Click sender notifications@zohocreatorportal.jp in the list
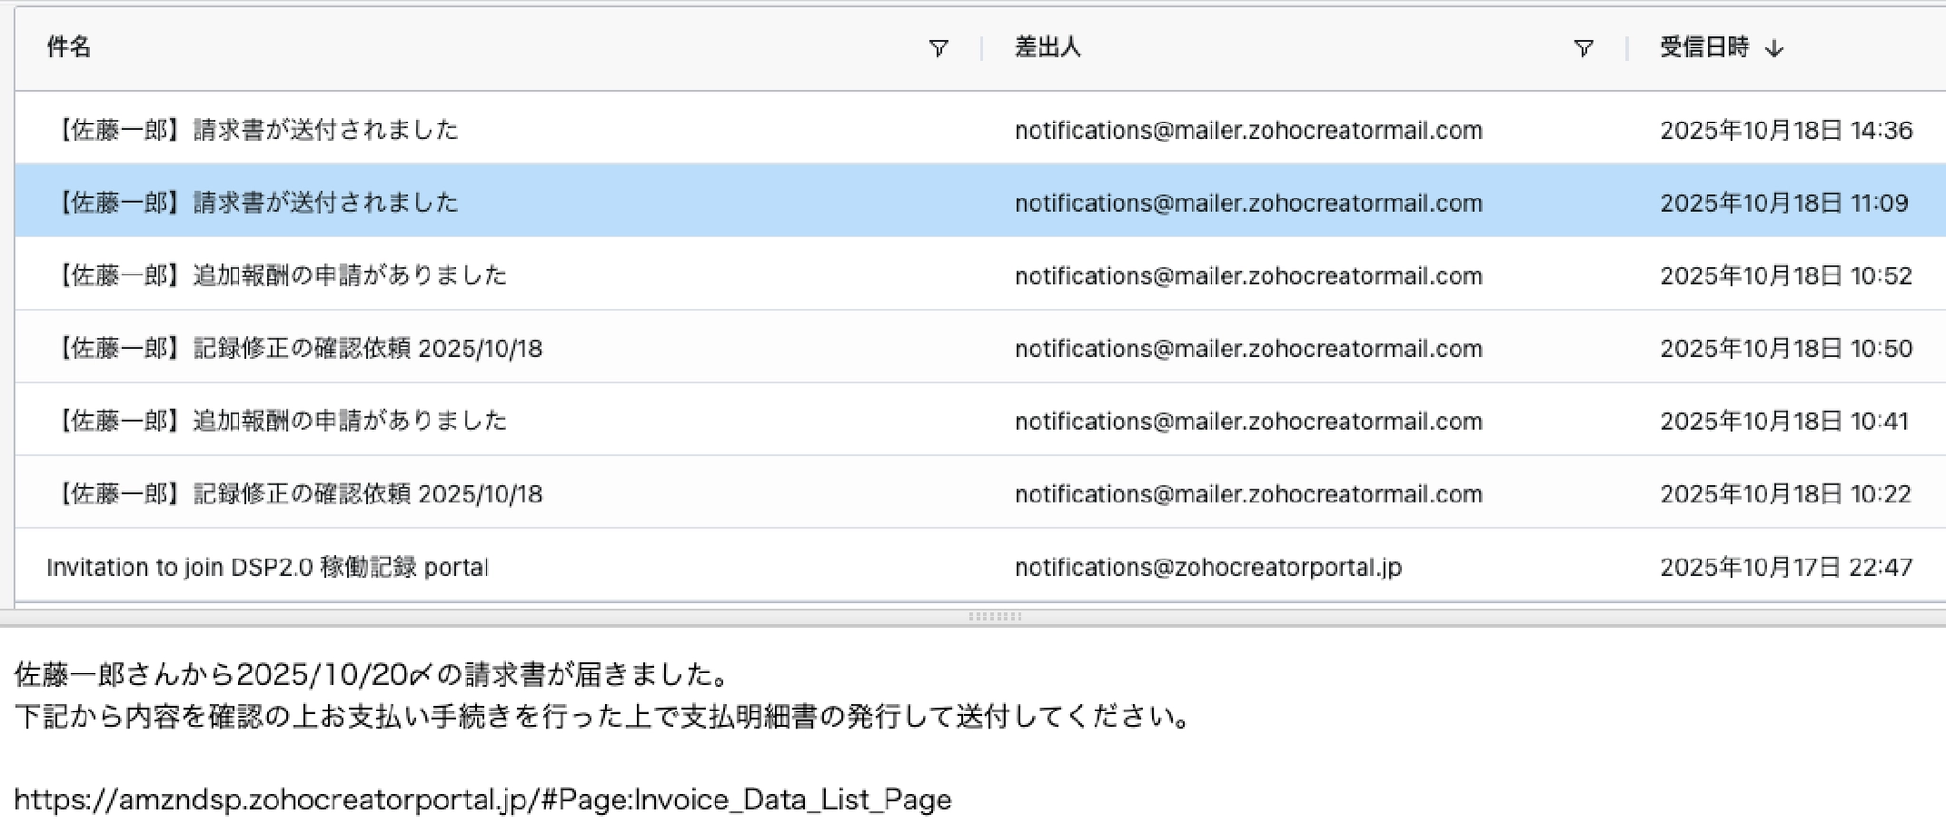This screenshot has width=1946, height=834. [1208, 567]
